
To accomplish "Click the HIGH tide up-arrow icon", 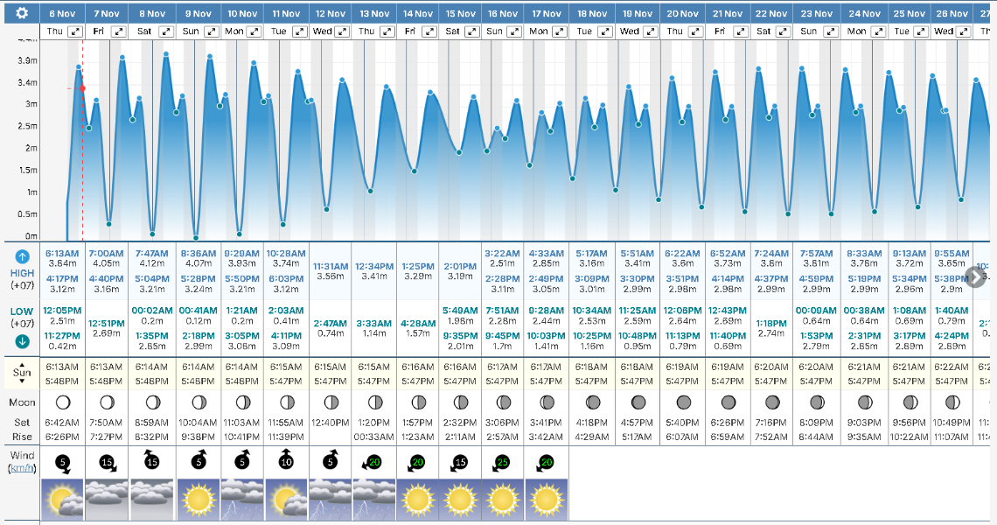I will 23,256.
